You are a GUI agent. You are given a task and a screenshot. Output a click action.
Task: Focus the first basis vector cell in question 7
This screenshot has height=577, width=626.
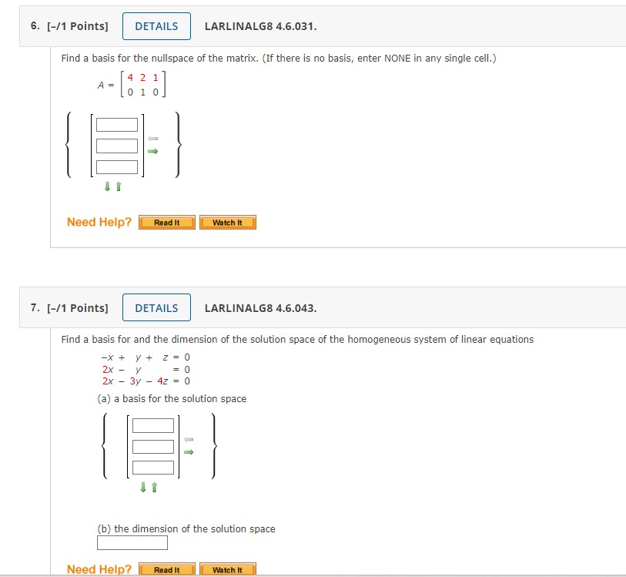tap(153, 425)
